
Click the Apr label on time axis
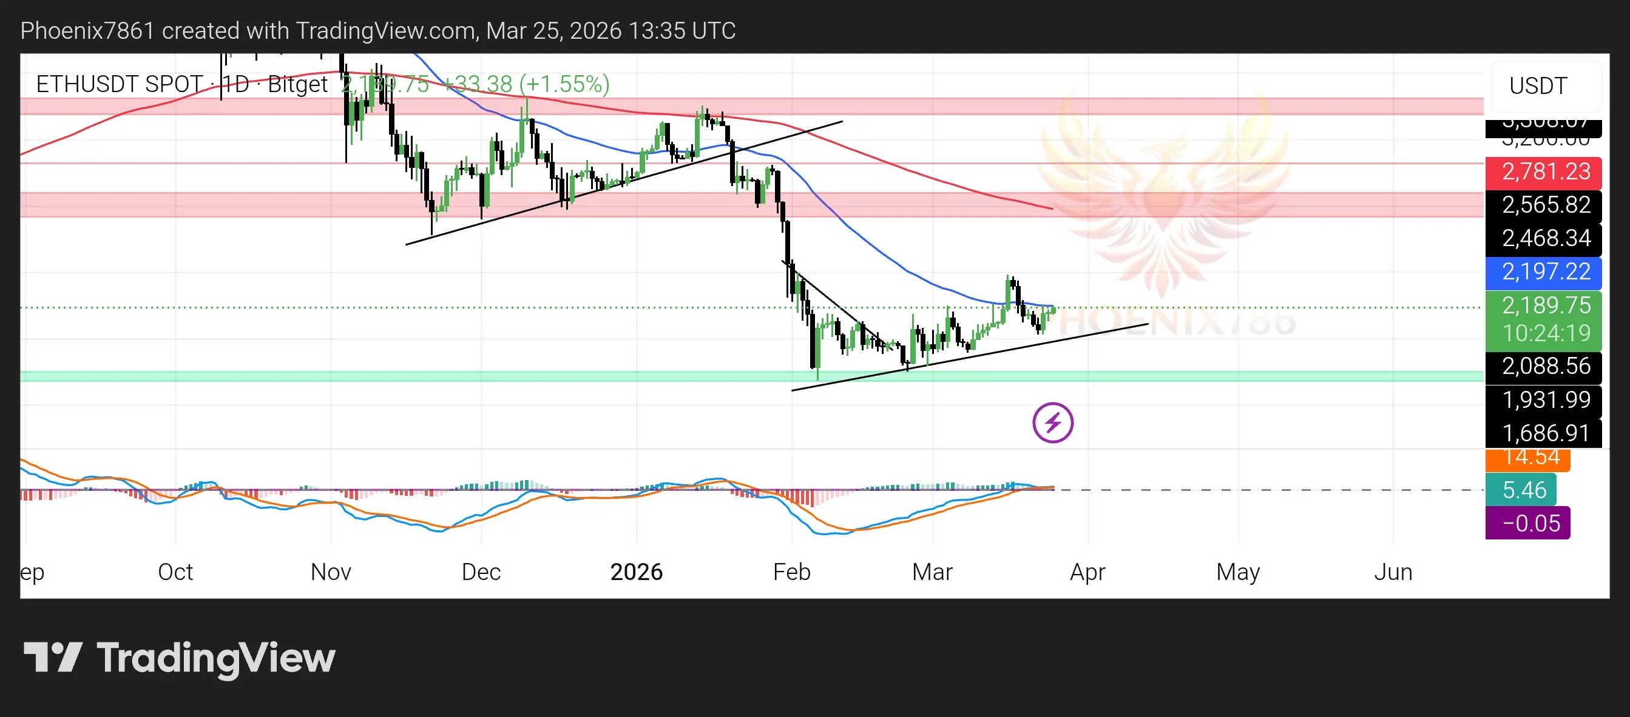[1087, 572]
